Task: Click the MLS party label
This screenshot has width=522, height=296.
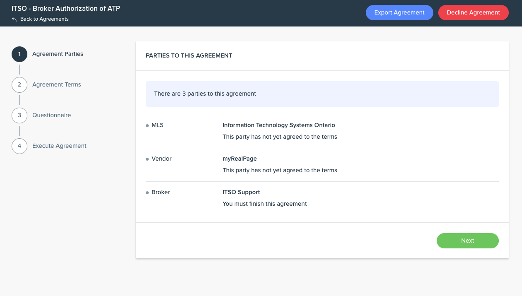Action: (157, 125)
